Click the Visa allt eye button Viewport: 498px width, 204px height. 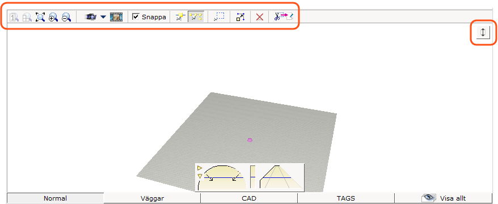(x=443, y=198)
